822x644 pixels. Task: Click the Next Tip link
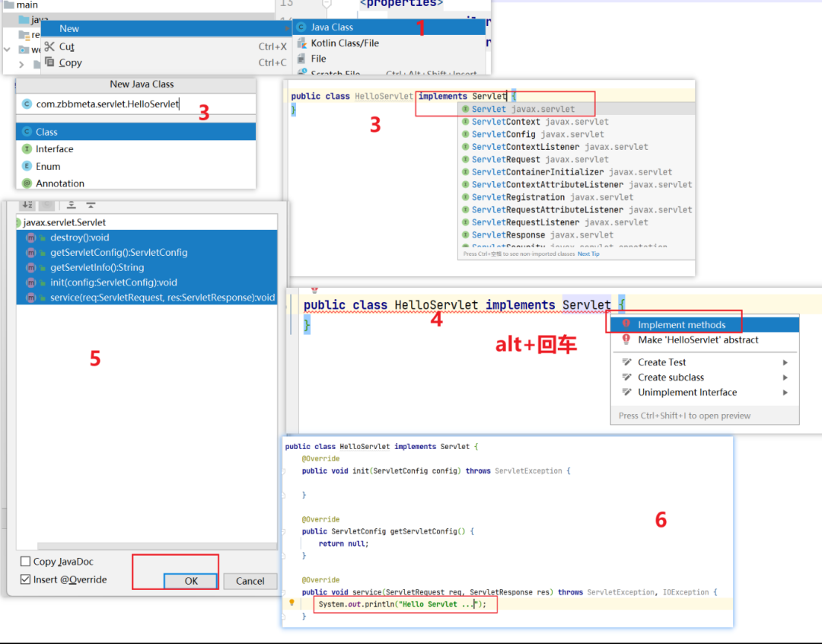pyautogui.click(x=588, y=253)
